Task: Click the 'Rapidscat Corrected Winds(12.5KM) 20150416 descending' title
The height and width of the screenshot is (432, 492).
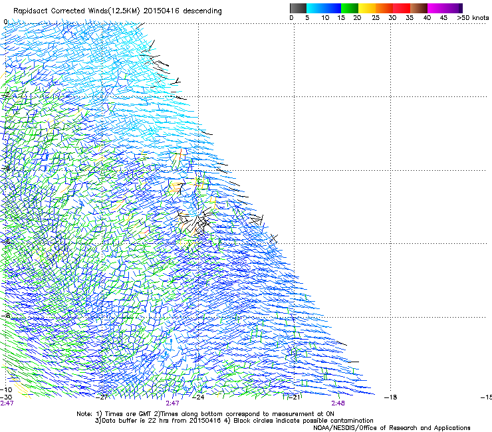Action: 118,11
